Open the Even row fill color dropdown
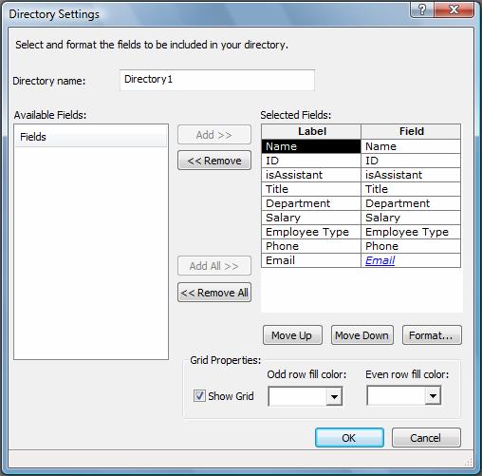This screenshot has width=482, height=476. (x=433, y=395)
